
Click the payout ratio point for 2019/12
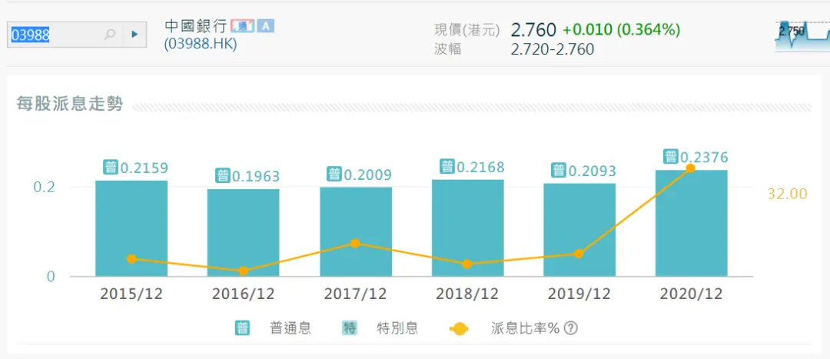579,254
